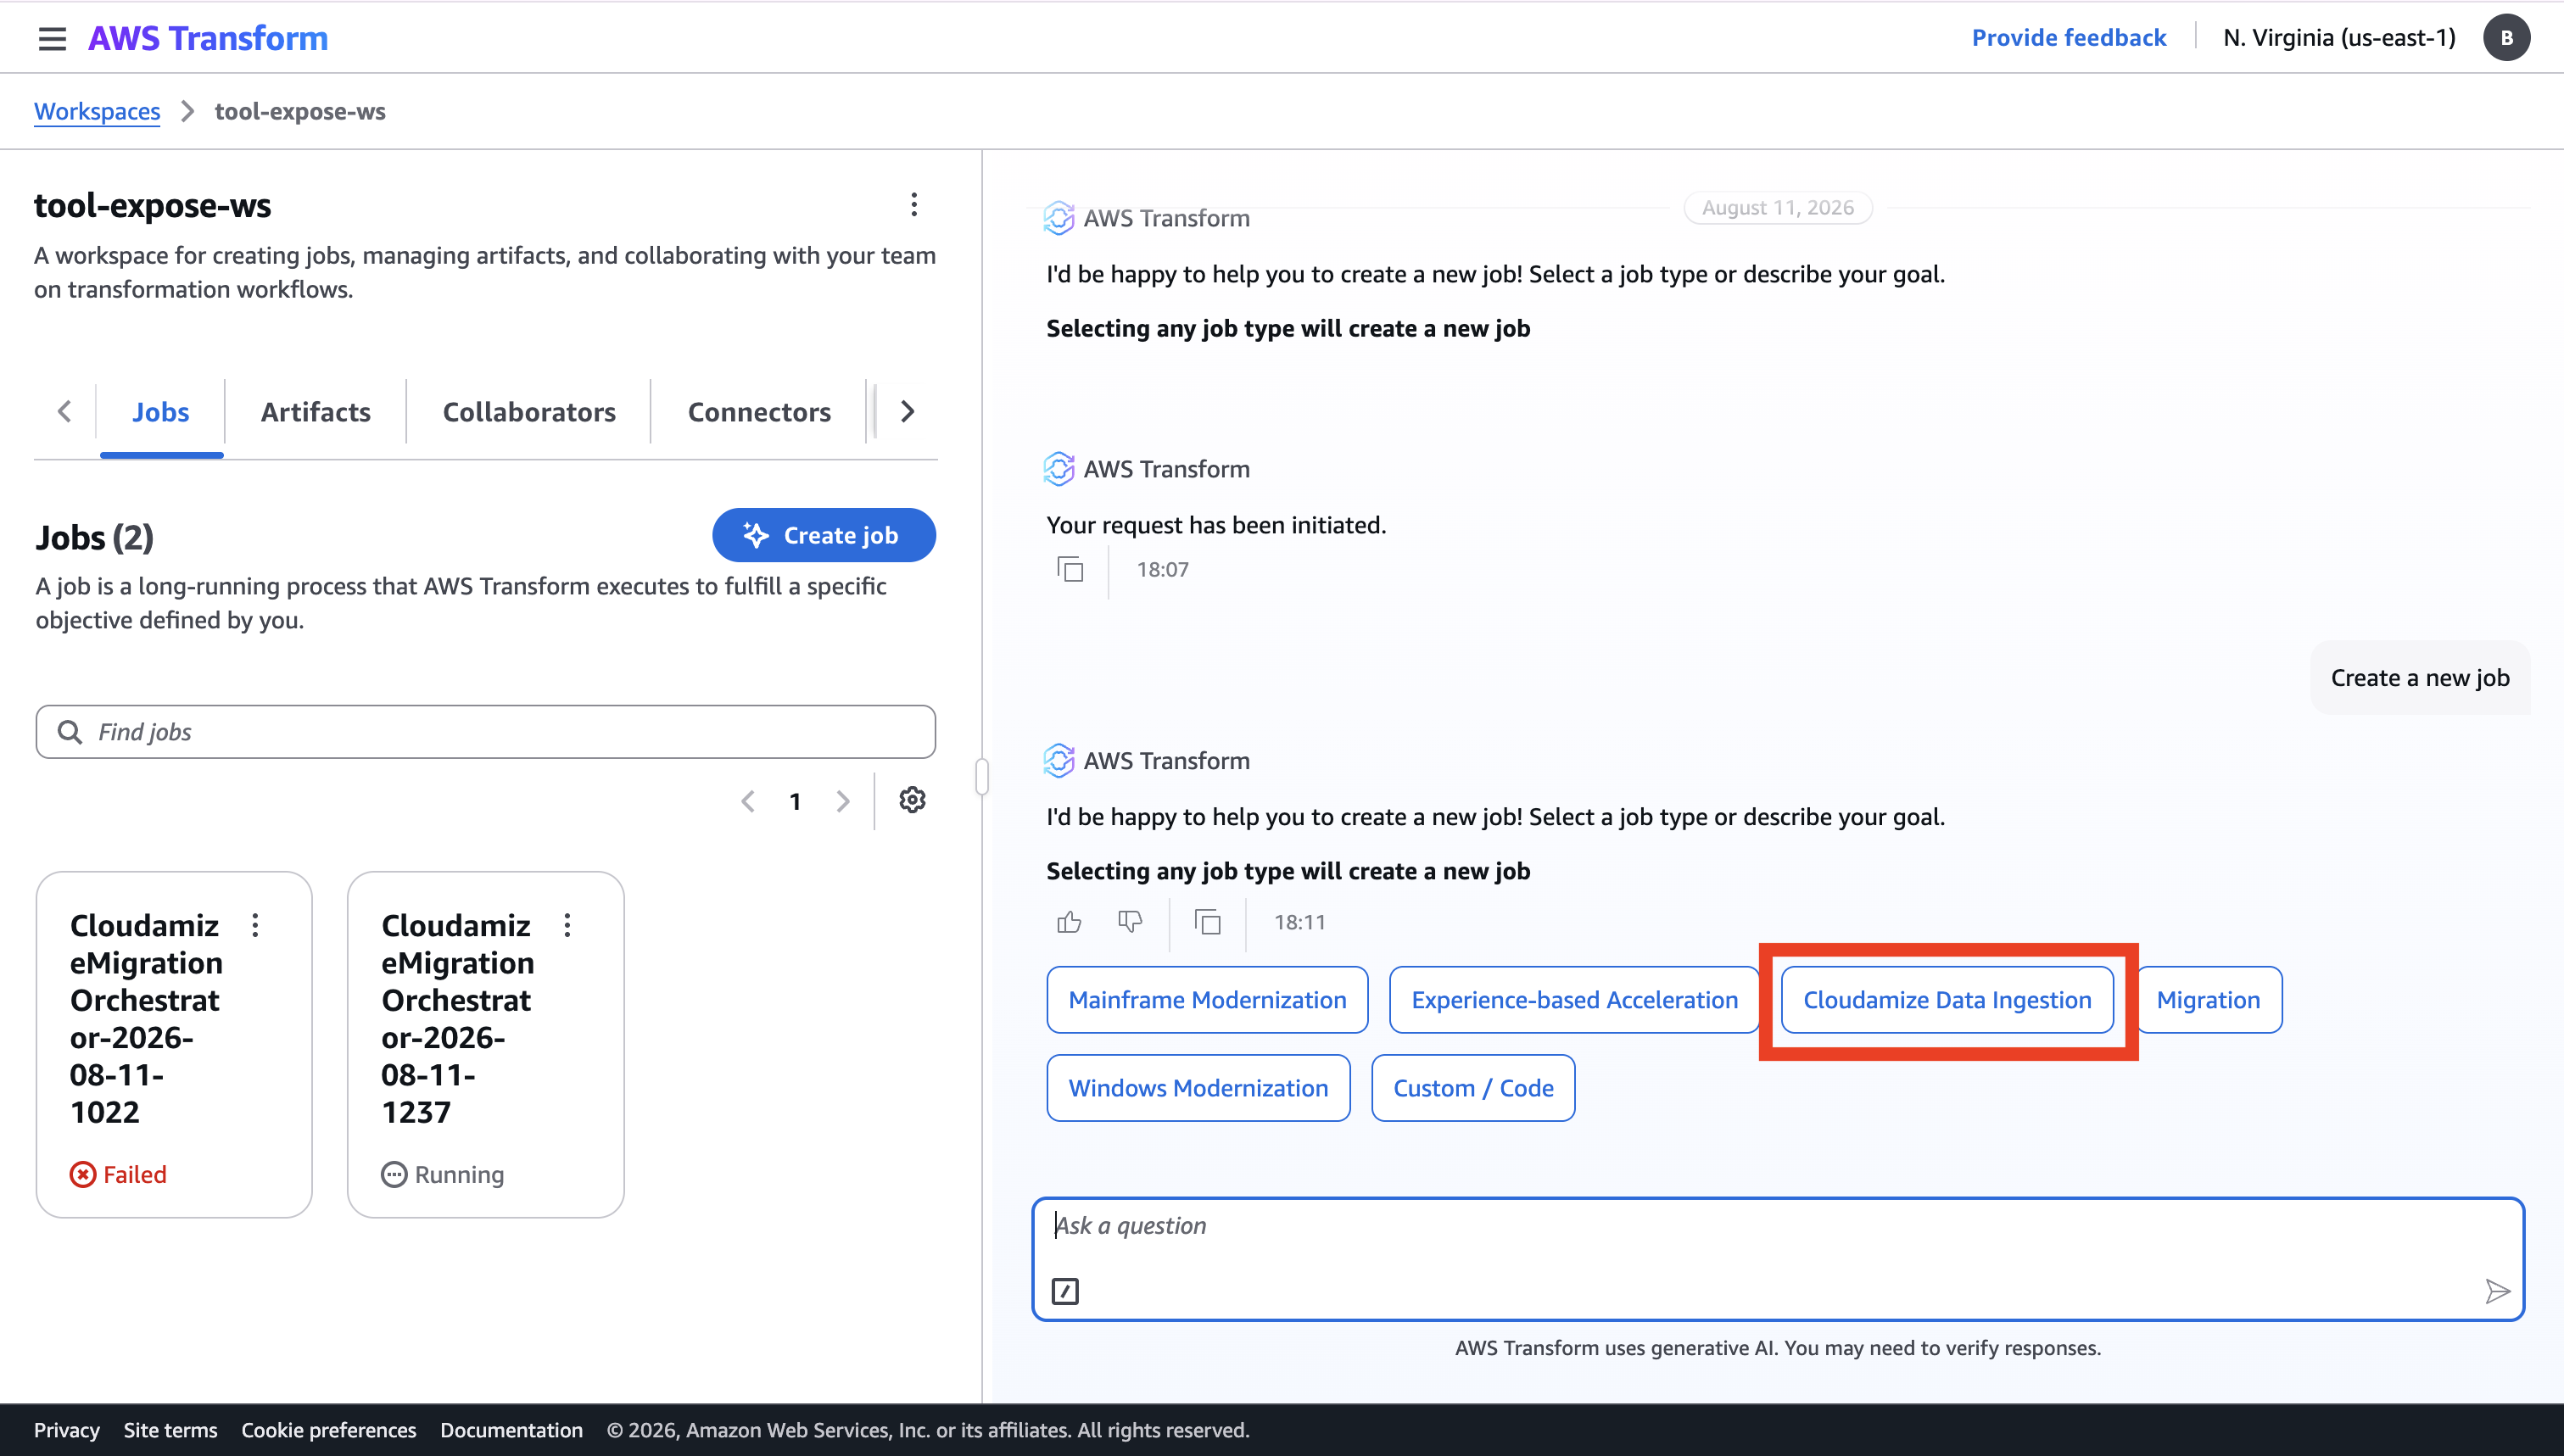Open the Provide feedback link
The width and height of the screenshot is (2564, 1456).
coord(2068,37)
